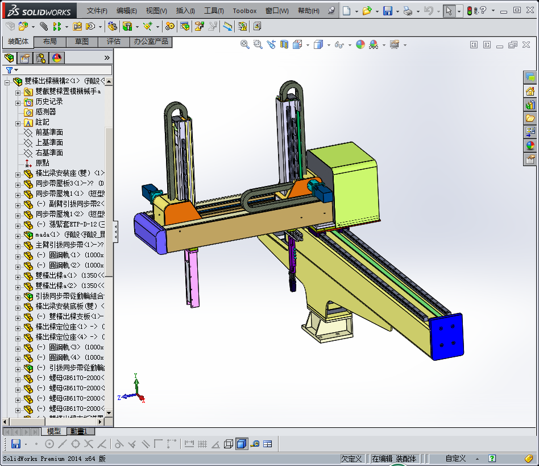Select the 上基準面 plane in tree

(49, 142)
